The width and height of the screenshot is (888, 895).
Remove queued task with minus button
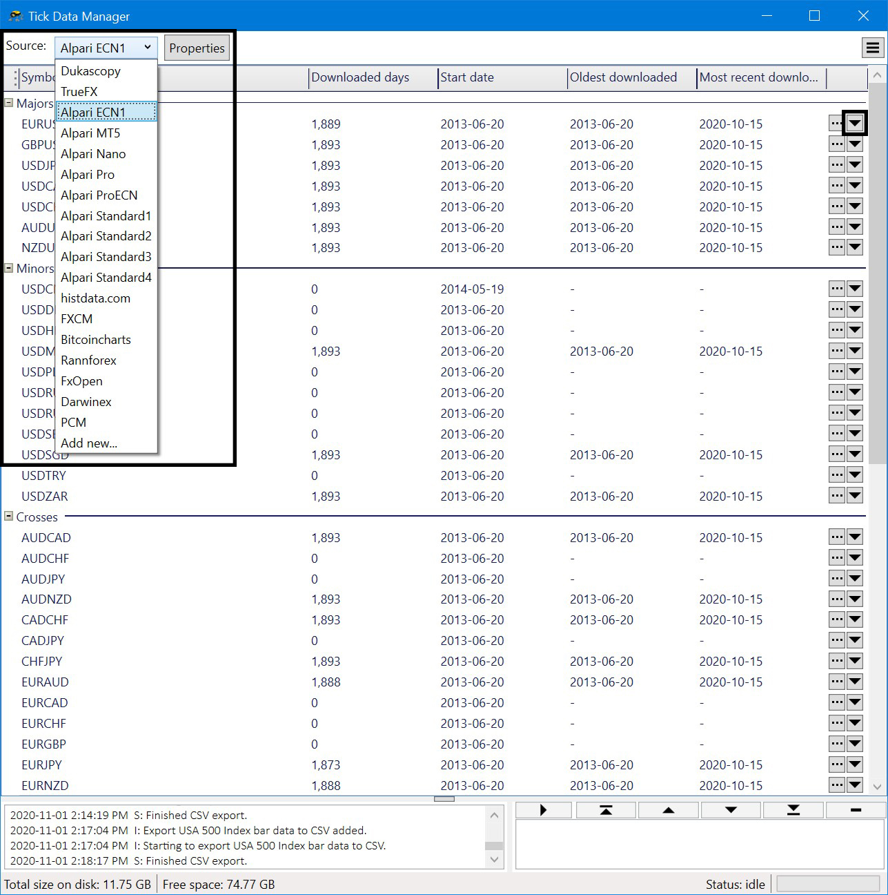tap(856, 810)
